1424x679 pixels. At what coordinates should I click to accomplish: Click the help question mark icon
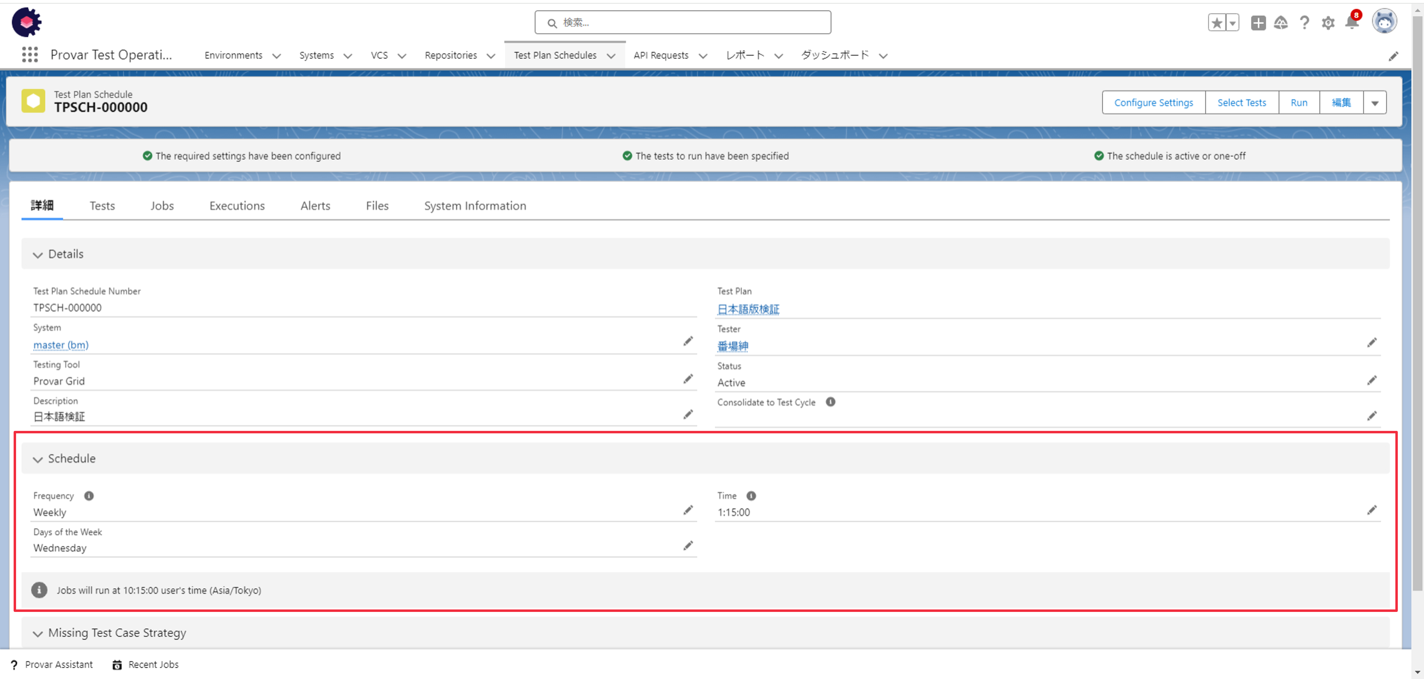[x=1305, y=23]
